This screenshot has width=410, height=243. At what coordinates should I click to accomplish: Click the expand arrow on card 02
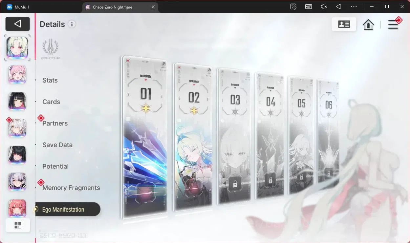point(209,70)
